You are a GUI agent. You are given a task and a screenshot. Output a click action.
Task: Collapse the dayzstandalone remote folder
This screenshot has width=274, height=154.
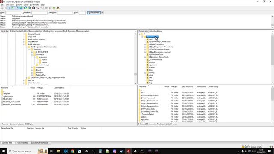(142, 37)
